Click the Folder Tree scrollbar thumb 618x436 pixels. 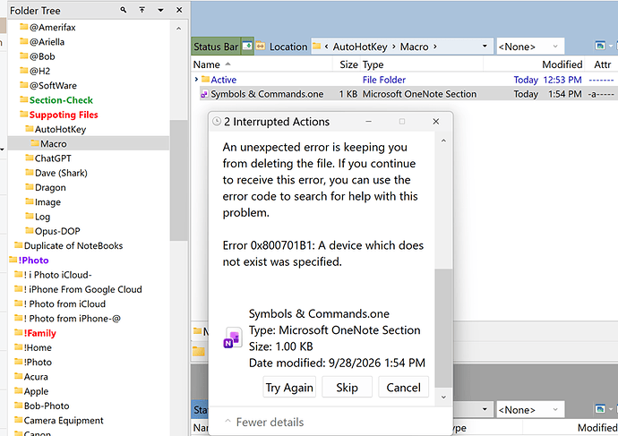click(178, 180)
